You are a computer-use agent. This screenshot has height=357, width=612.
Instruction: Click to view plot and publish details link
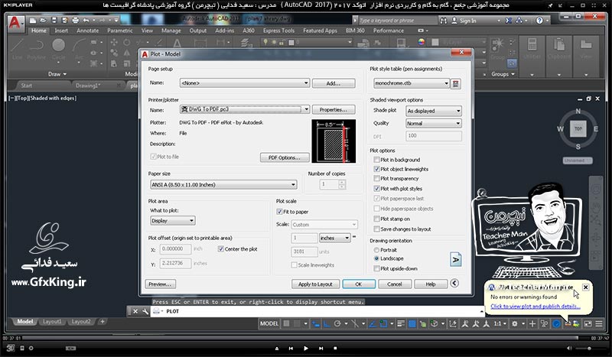tap(535, 307)
